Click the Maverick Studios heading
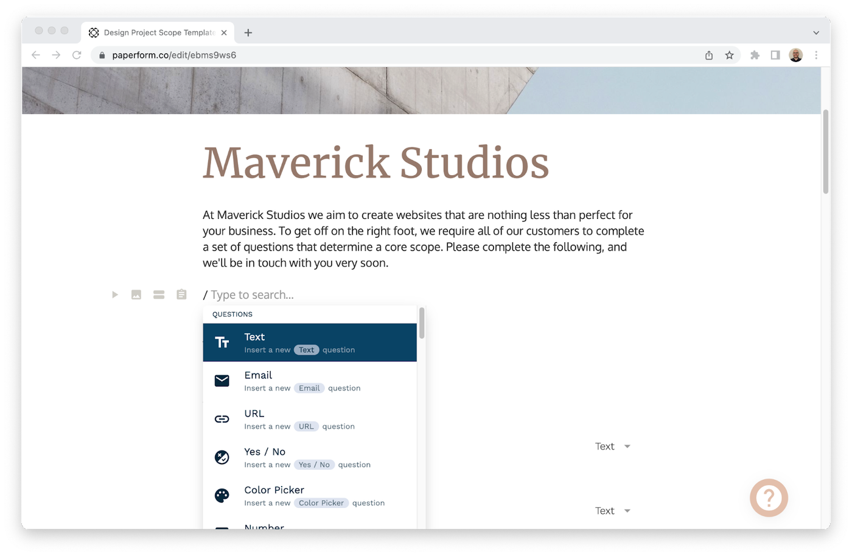Image resolution: width=852 pixels, height=556 pixels. (x=375, y=163)
